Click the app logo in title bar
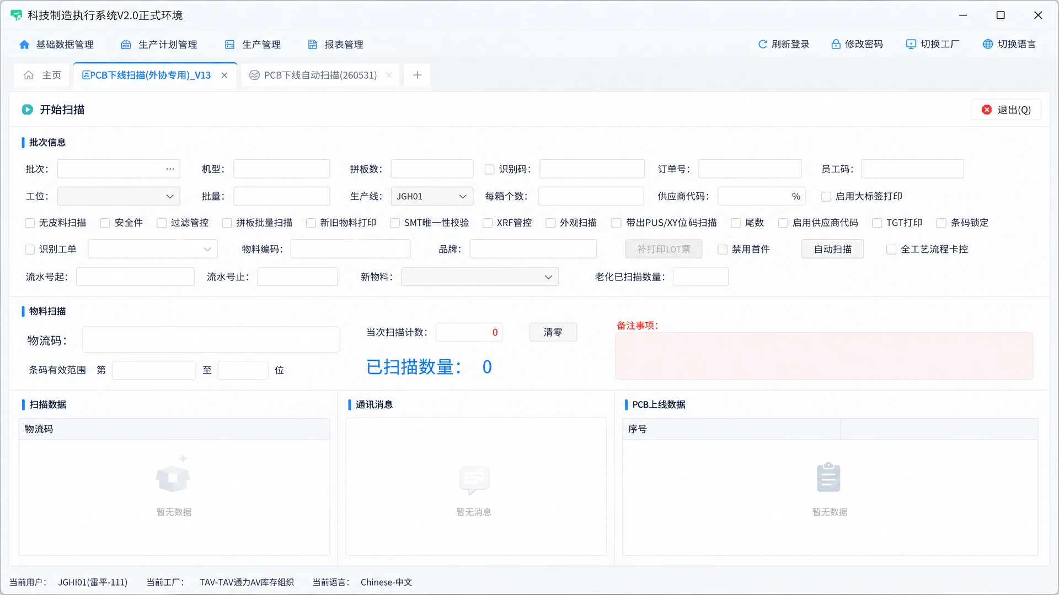1059x595 pixels. click(x=16, y=15)
